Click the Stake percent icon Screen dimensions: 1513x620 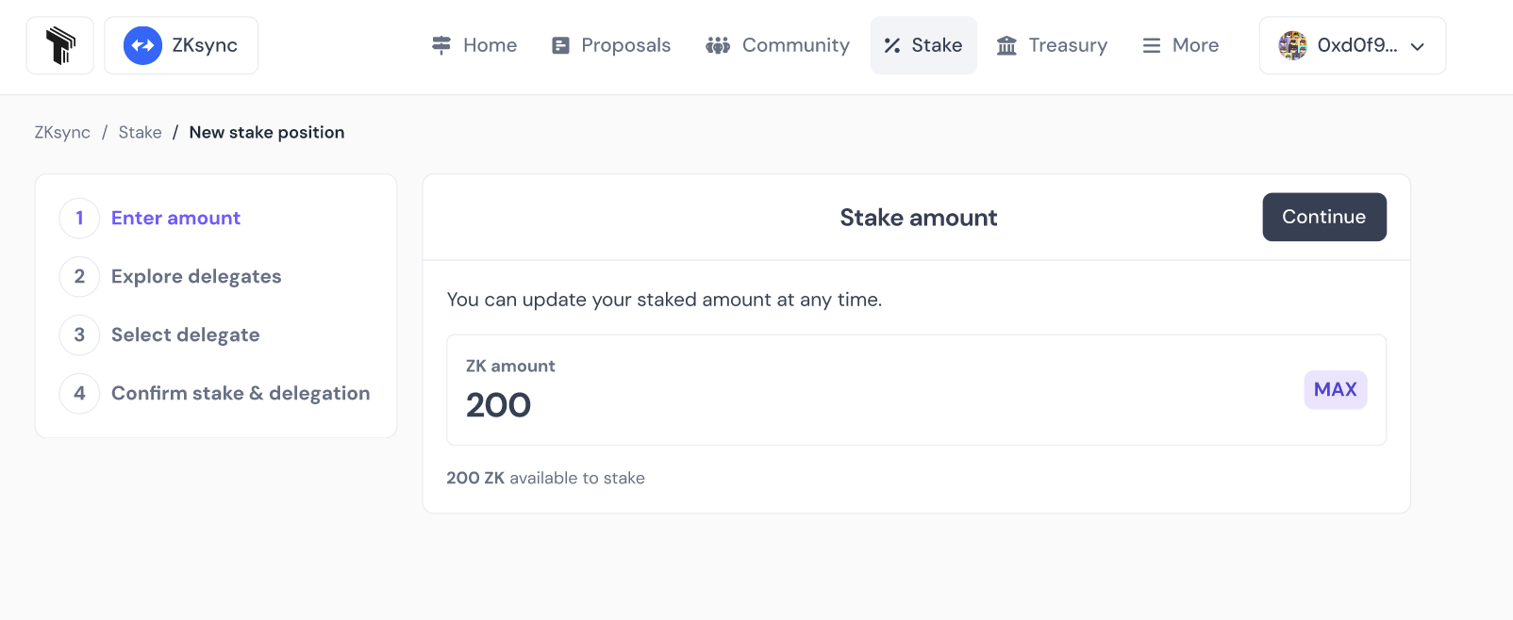coord(892,45)
